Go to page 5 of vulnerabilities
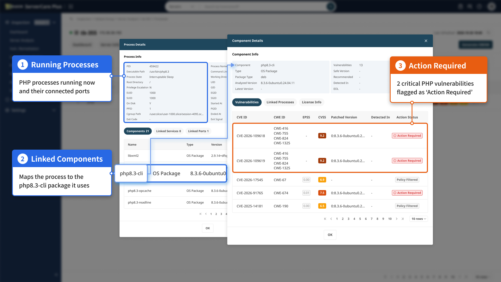Viewport: 501px width, 282px height. pos(360,219)
